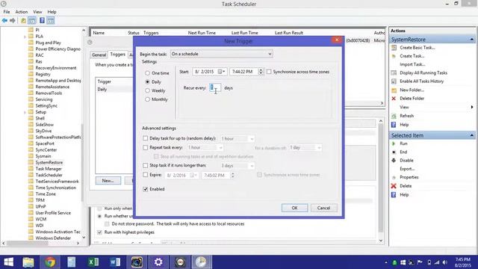
Task: Click the tree pane horizontal scrollbar
Action: click(x=41, y=244)
